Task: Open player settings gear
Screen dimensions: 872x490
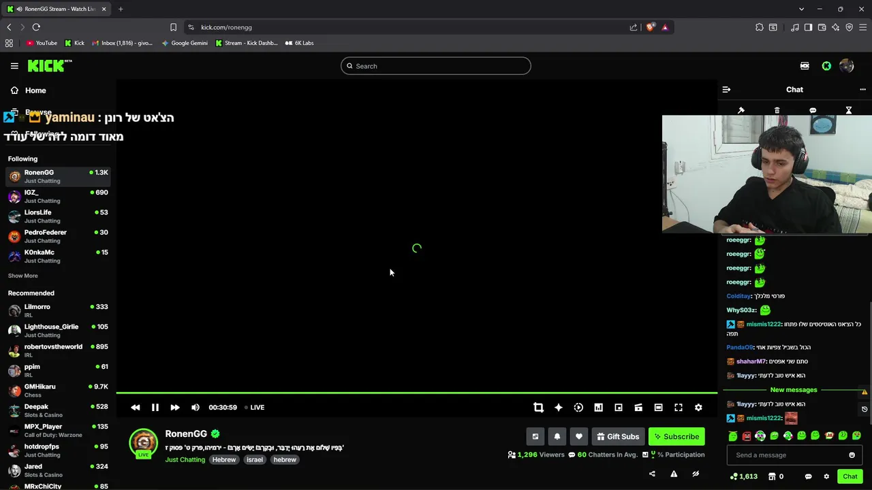Action: pos(698,407)
